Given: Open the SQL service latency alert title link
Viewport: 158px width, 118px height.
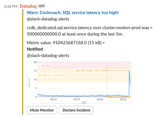Looking at the screenshot, I should (x=73, y=13).
